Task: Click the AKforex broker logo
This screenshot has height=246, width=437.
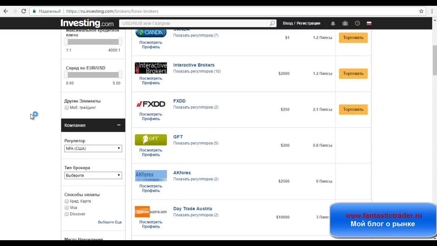Action: [x=151, y=176]
